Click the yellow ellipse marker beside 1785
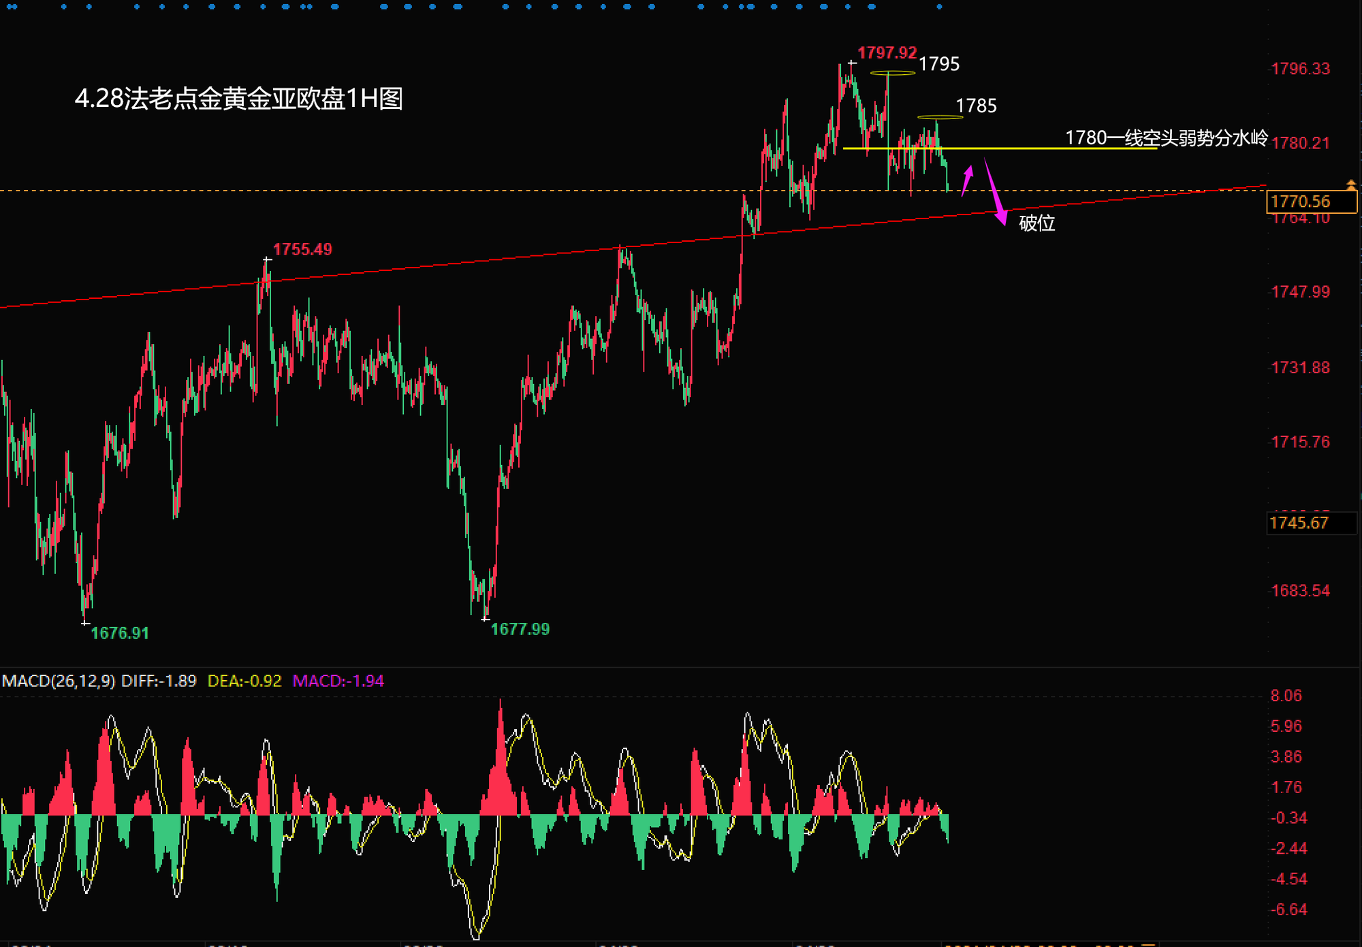Screen dimensions: 1362x947 click(x=940, y=118)
